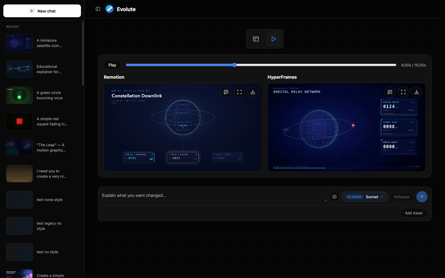The height and width of the screenshot is (278, 445).
Task: Click the Remotion heading label
Action: click(x=114, y=77)
